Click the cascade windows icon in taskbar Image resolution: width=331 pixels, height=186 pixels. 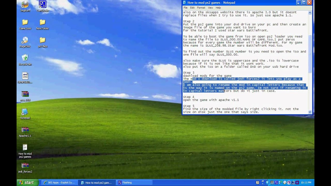tap(263, 181)
